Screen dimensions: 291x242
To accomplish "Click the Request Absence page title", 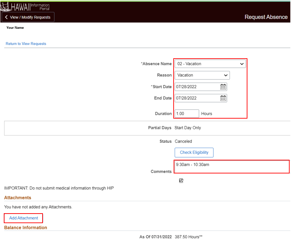I will click(x=266, y=16).
